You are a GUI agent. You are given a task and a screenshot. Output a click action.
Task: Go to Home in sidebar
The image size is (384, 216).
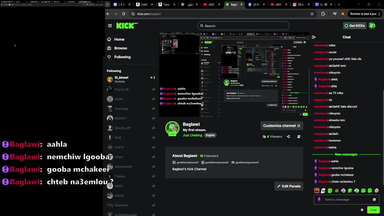pyautogui.click(x=116, y=39)
